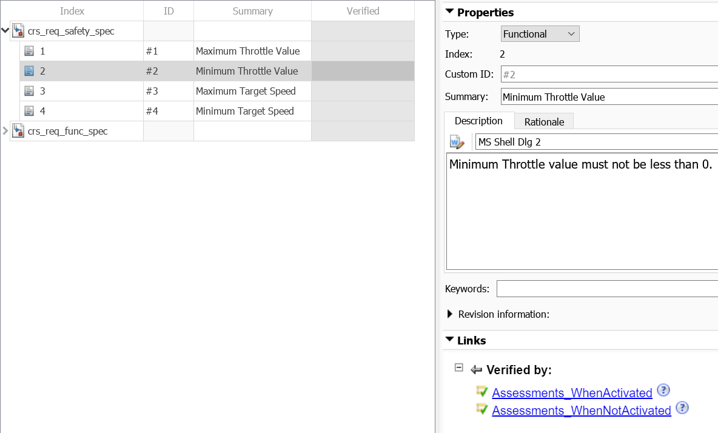
Task: Click the requirement 3 document icon
Action: point(29,91)
